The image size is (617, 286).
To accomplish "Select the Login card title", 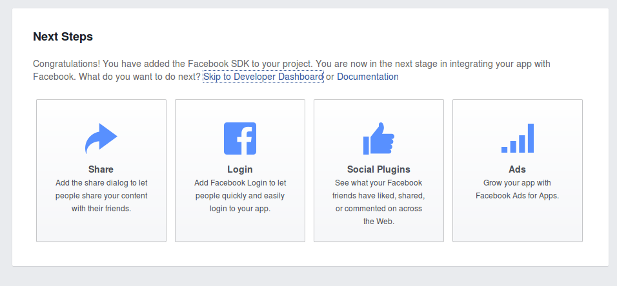I will [x=240, y=169].
